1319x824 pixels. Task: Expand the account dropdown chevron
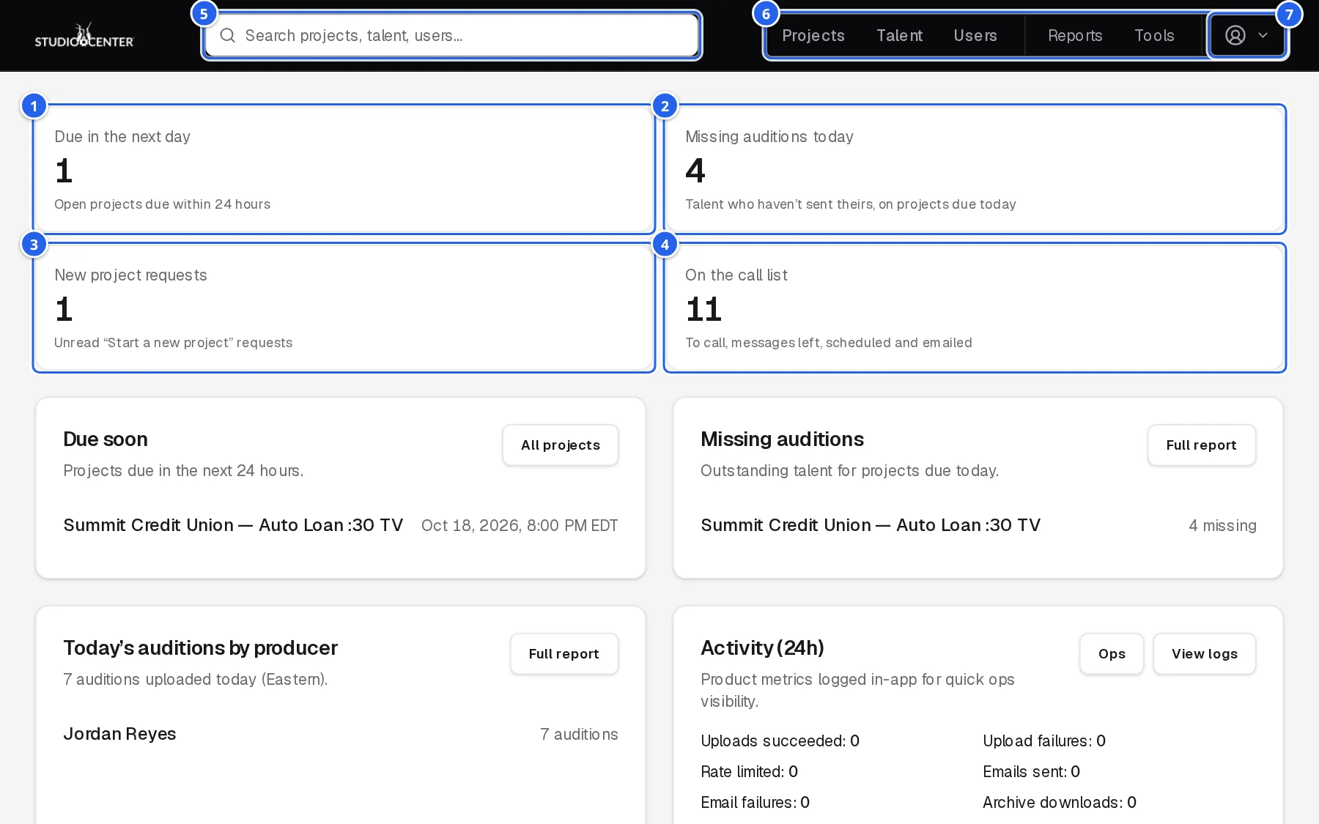click(x=1263, y=35)
